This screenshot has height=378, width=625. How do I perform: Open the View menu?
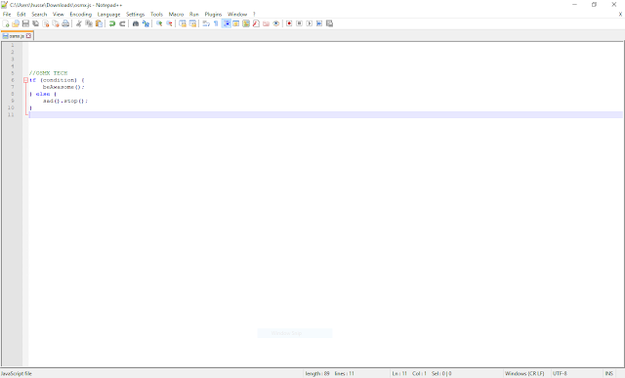pyautogui.click(x=59, y=15)
